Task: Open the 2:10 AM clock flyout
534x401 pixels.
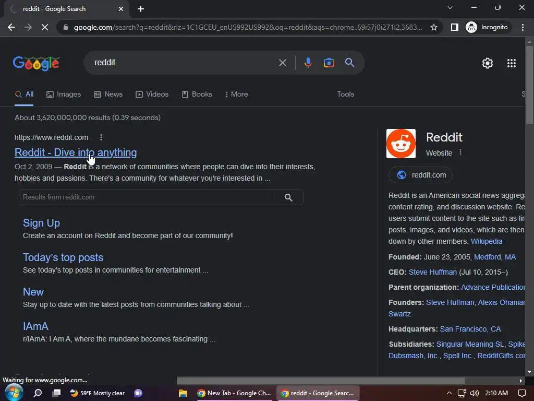Action: click(x=496, y=393)
